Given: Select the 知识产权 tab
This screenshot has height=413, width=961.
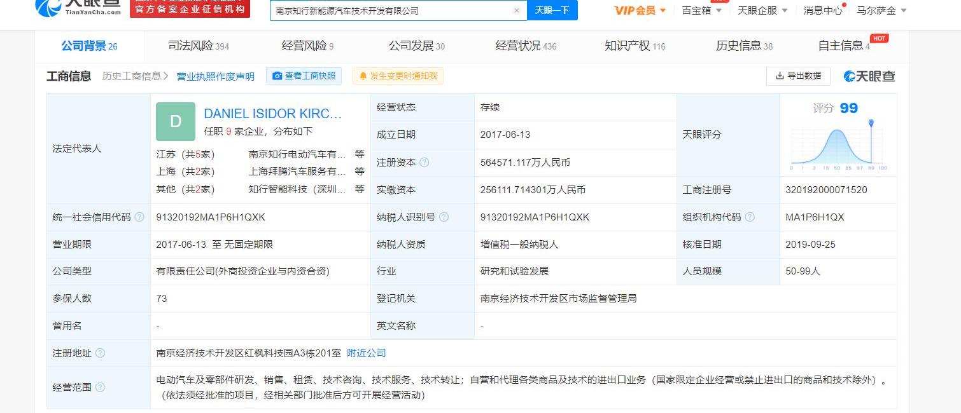Looking at the screenshot, I should tap(635, 46).
